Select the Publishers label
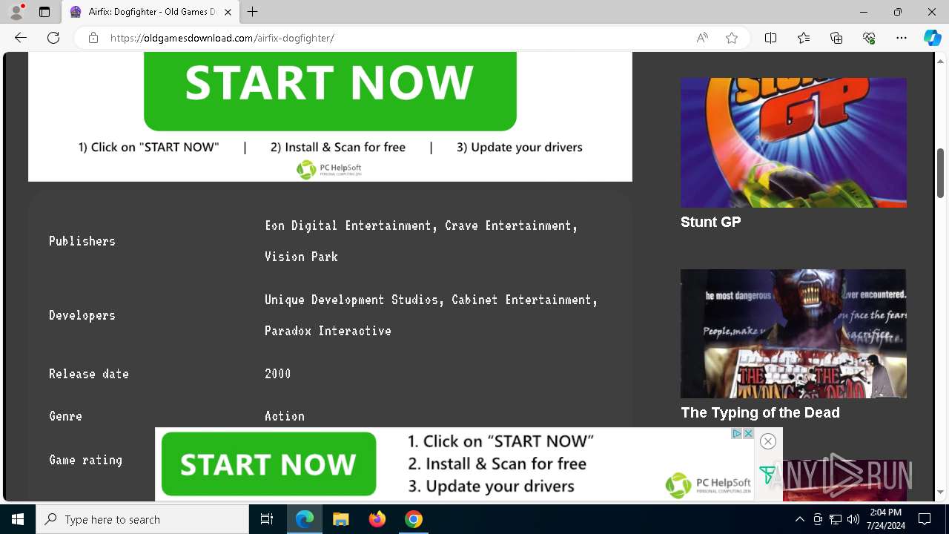Image resolution: width=949 pixels, height=534 pixels. [82, 241]
